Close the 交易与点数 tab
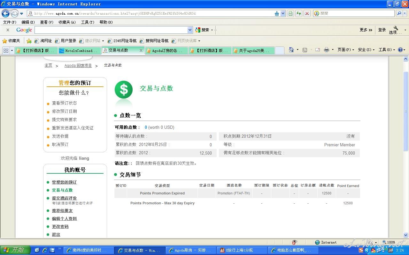Screen dimensions: 409x255 pos(141,50)
